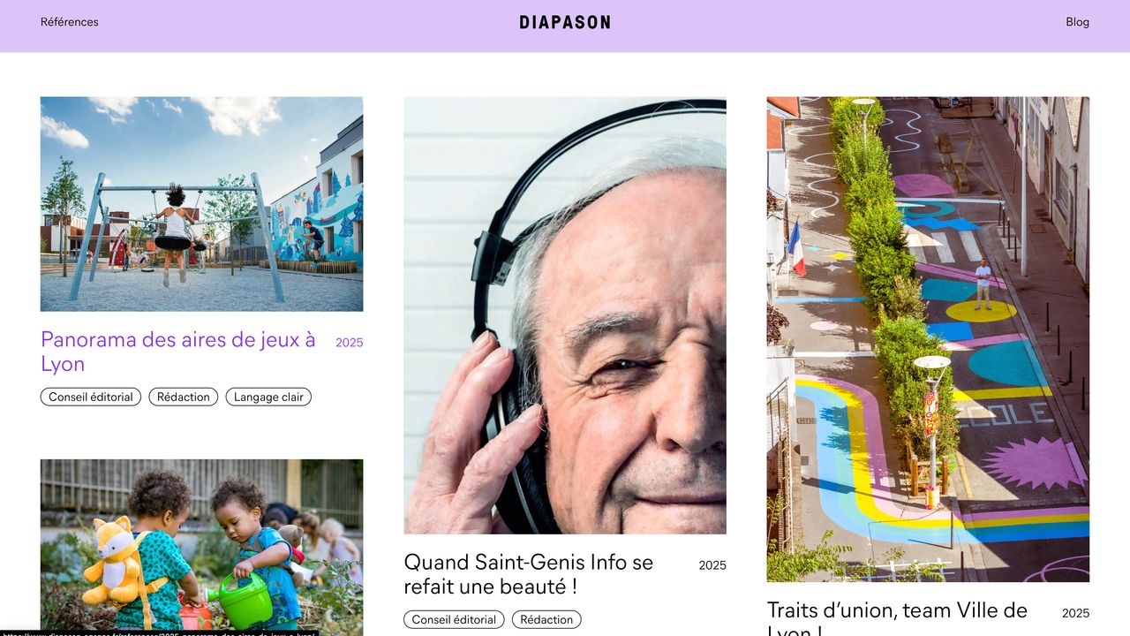1130x636 pixels.
Task: Click the 2025 year next to Panorama title
Action: (350, 343)
